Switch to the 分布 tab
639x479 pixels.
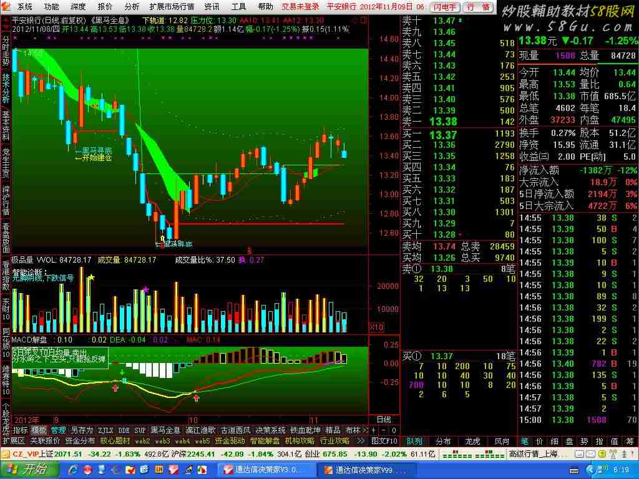(x=444, y=441)
